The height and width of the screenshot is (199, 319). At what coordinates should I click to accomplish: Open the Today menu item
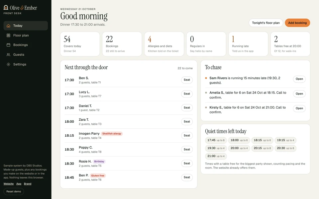26,26
